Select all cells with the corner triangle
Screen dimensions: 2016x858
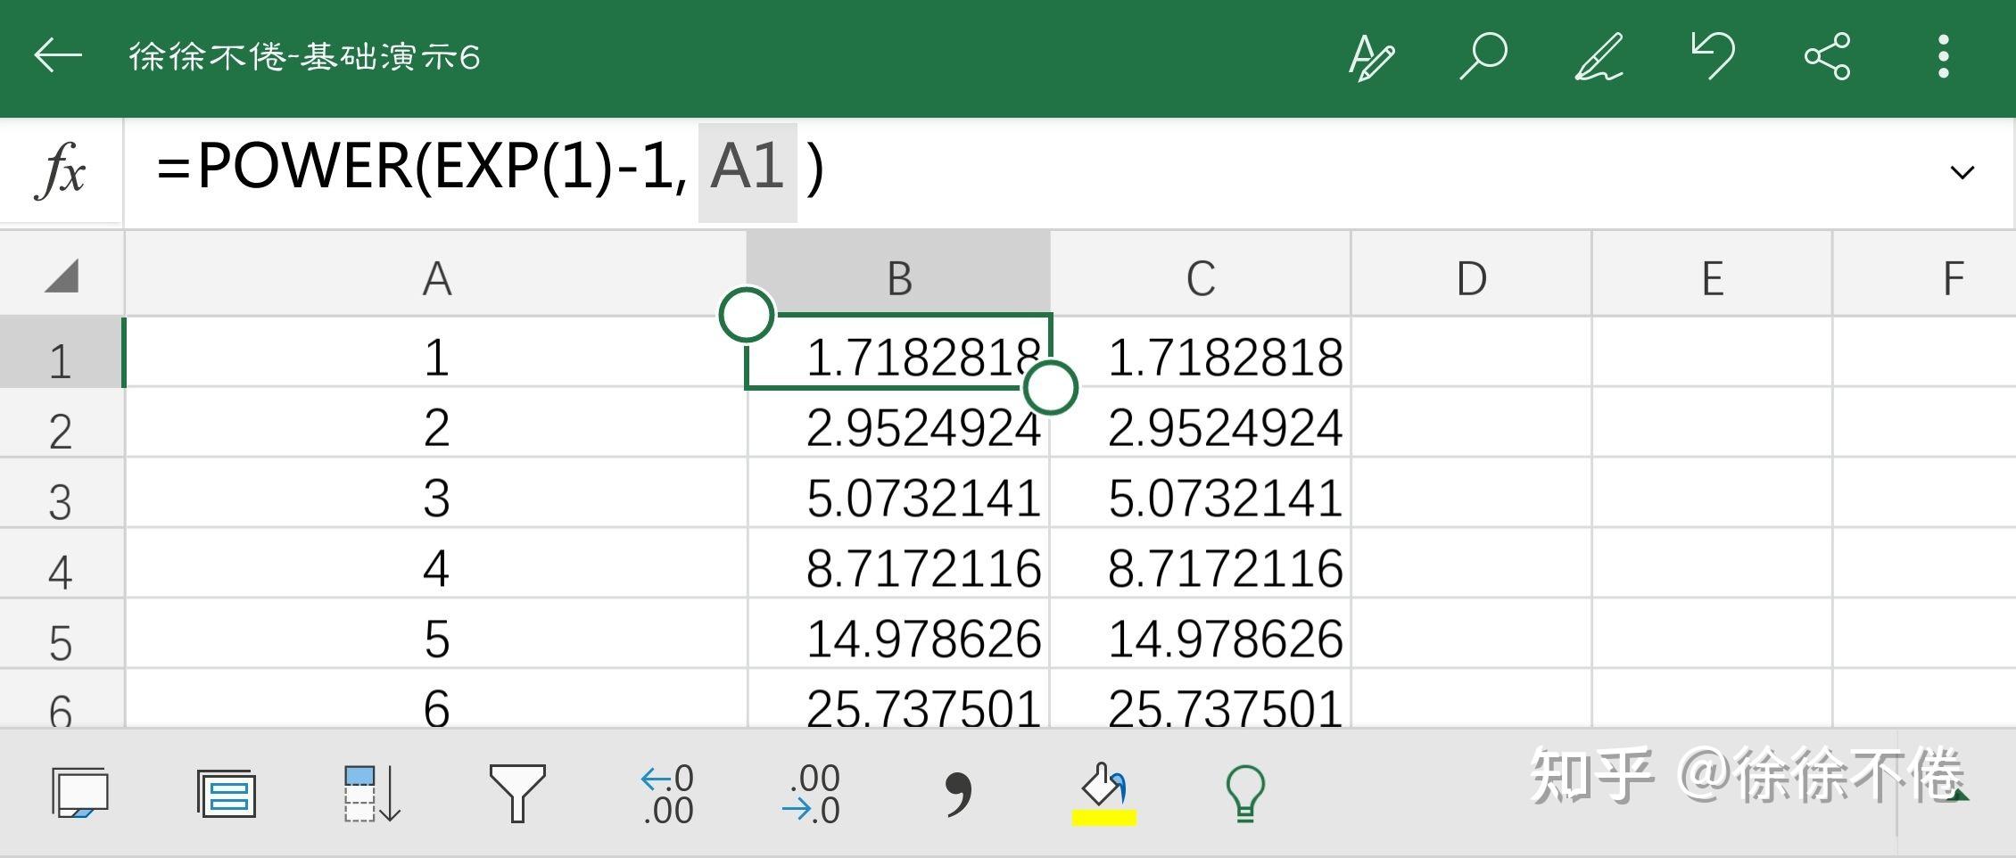62,276
